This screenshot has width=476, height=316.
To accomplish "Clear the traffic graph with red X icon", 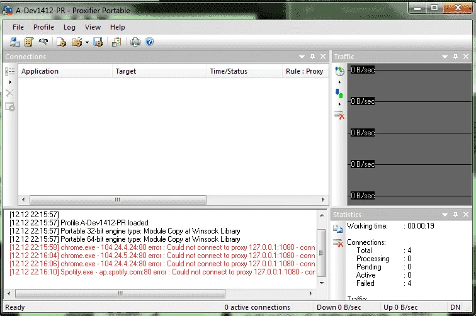I will coord(339,115).
